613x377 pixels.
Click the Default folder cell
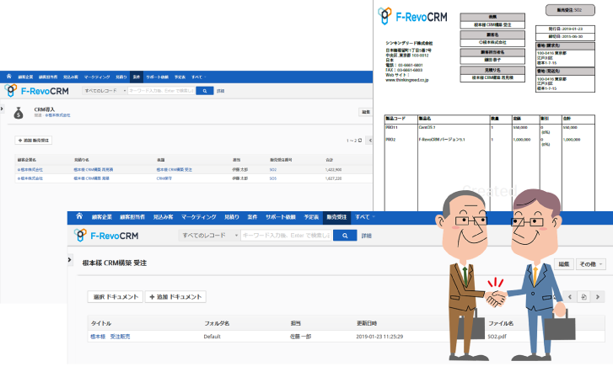[x=212, y=337]
